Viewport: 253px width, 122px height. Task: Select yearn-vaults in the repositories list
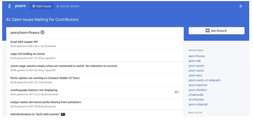[x=196, y=70]
